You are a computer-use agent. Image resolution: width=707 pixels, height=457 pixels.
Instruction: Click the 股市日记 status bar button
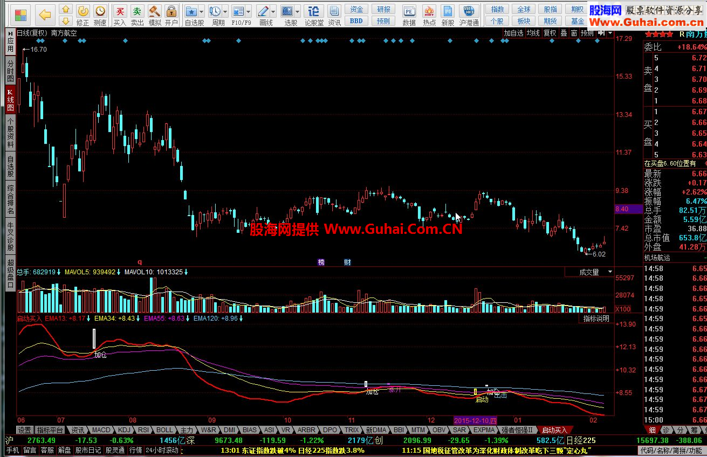coord(88,450)
